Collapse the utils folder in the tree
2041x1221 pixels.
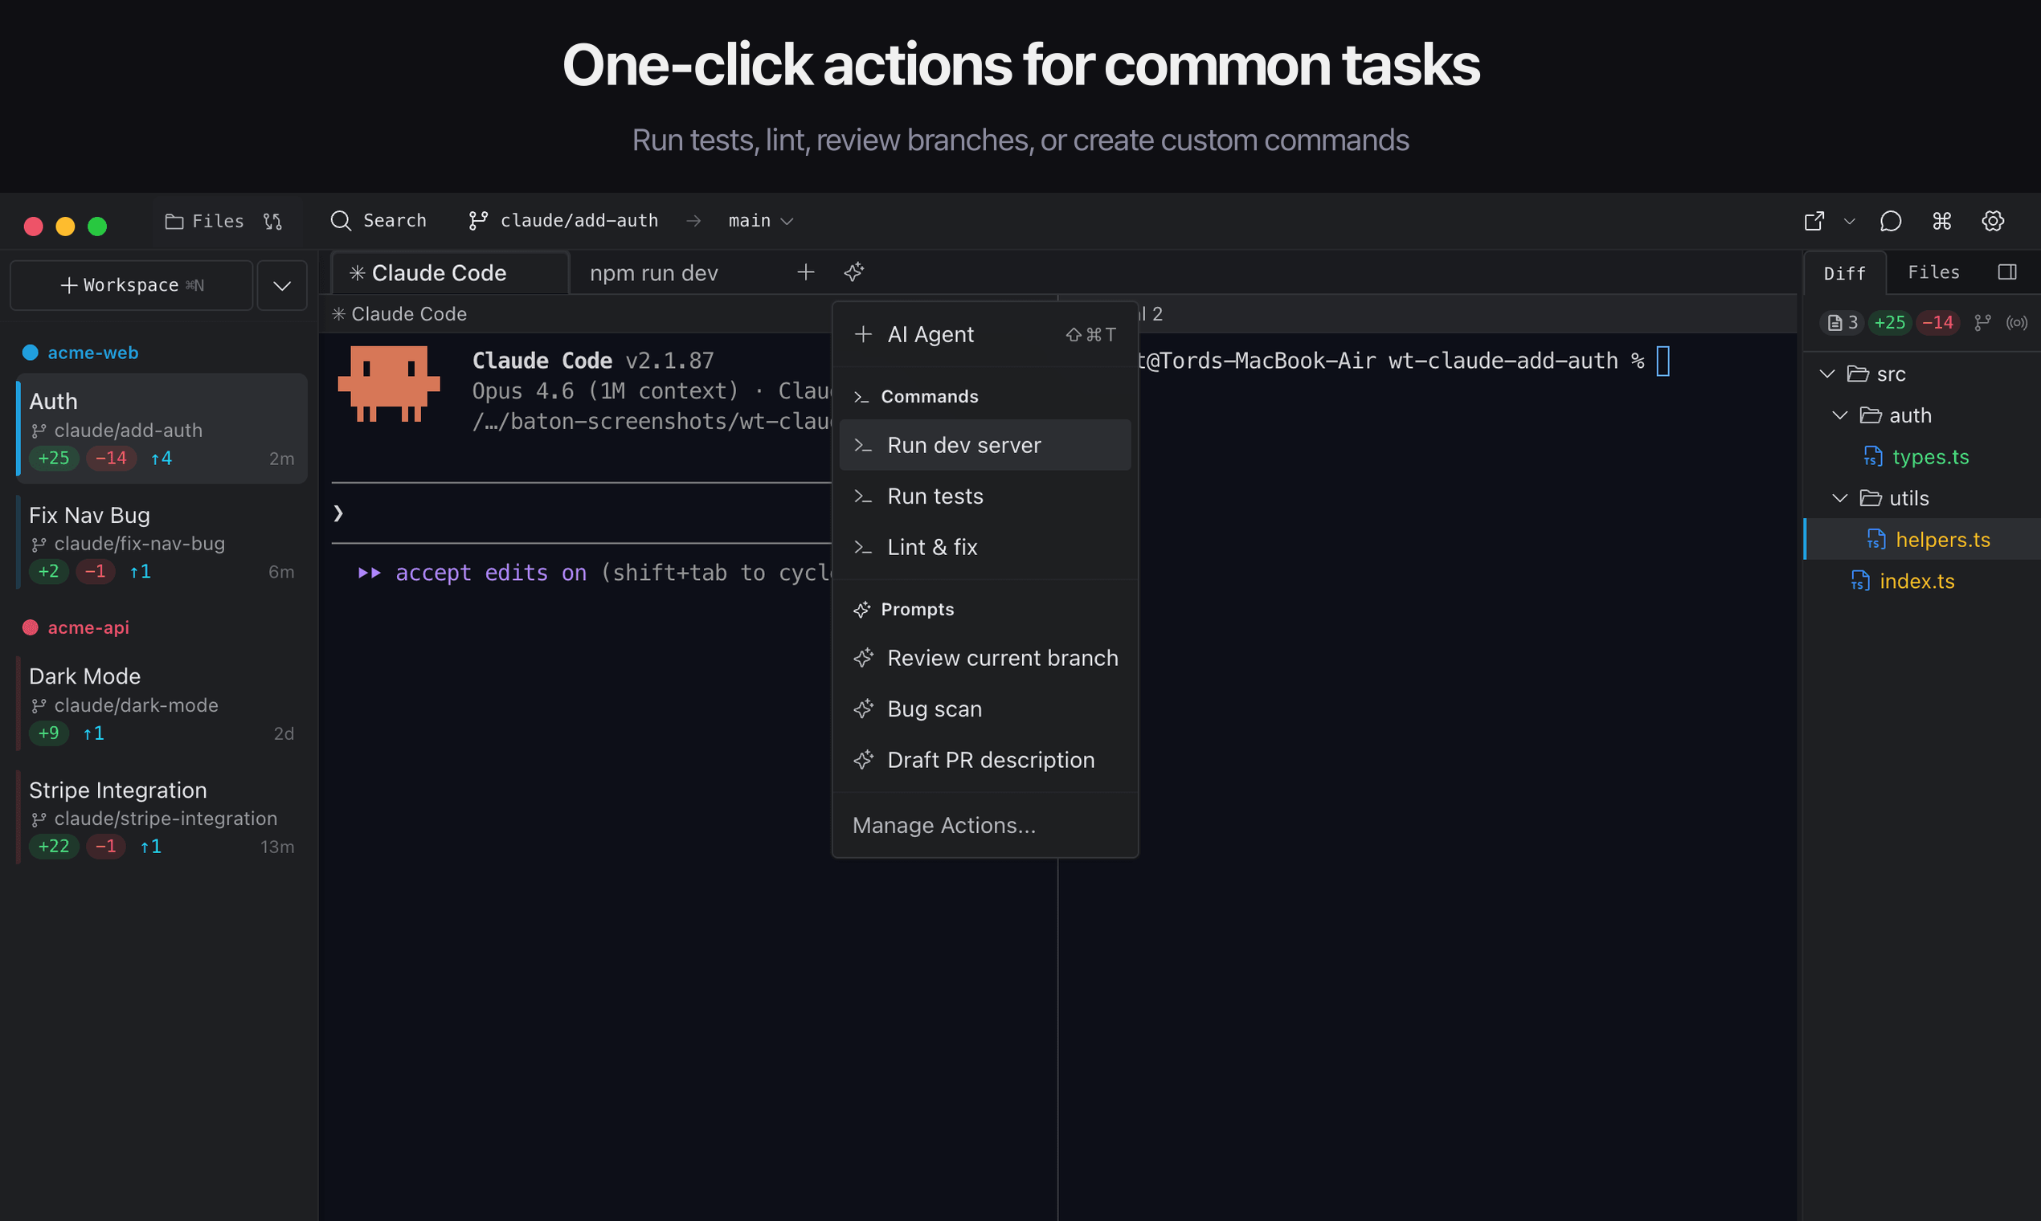click(x=1840, y=499)
